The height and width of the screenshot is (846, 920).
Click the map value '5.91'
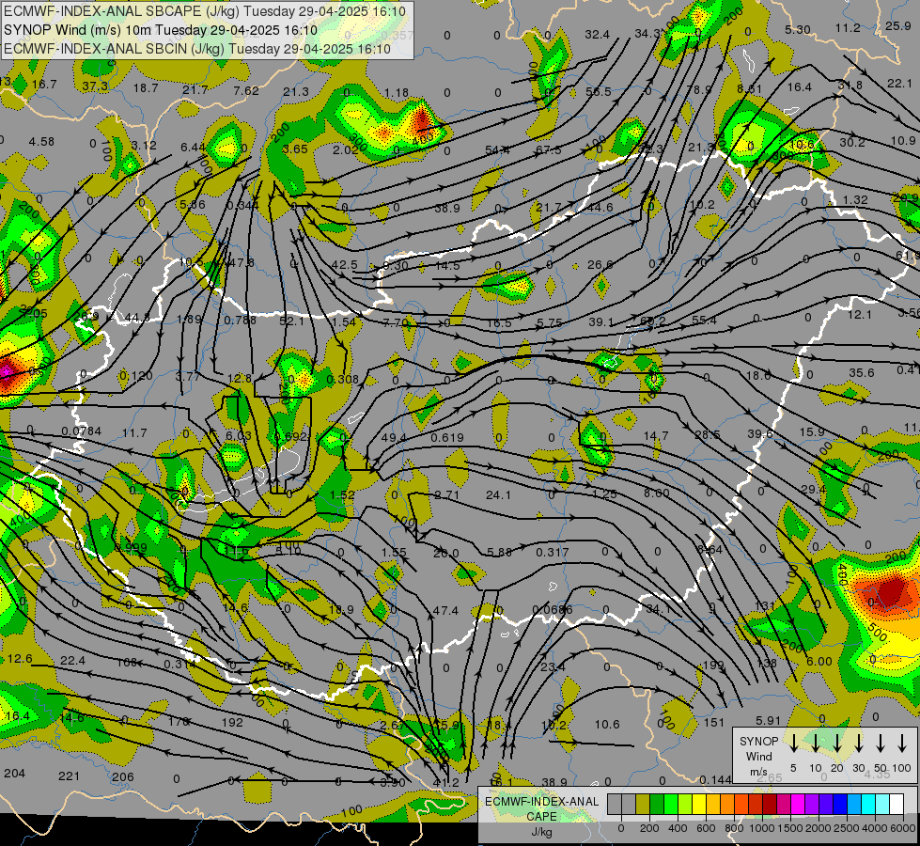768,720
